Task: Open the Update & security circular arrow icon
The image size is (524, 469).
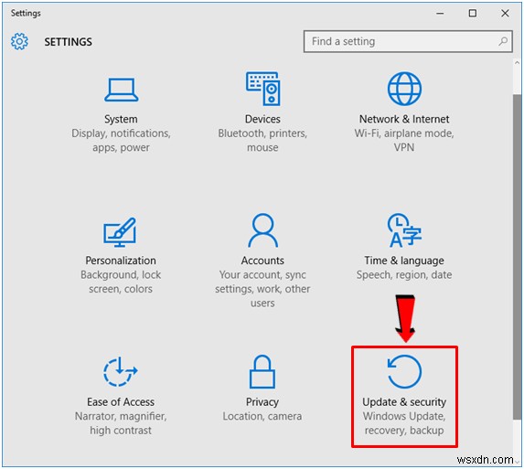Action: (404, 372)
